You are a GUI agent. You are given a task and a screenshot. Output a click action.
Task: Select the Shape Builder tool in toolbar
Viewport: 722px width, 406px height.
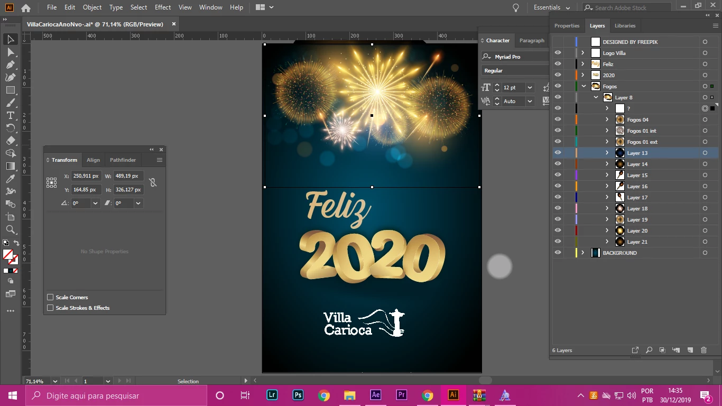(x=10, y=153)
